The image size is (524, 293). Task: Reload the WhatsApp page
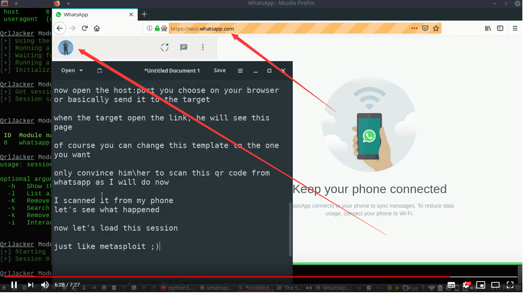(x=85, y=28)
